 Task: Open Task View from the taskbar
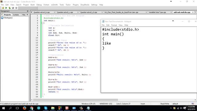coord(17,108)
